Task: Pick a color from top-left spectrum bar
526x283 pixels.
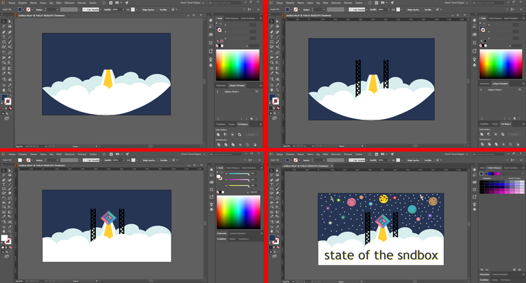Action: [238, 65]
